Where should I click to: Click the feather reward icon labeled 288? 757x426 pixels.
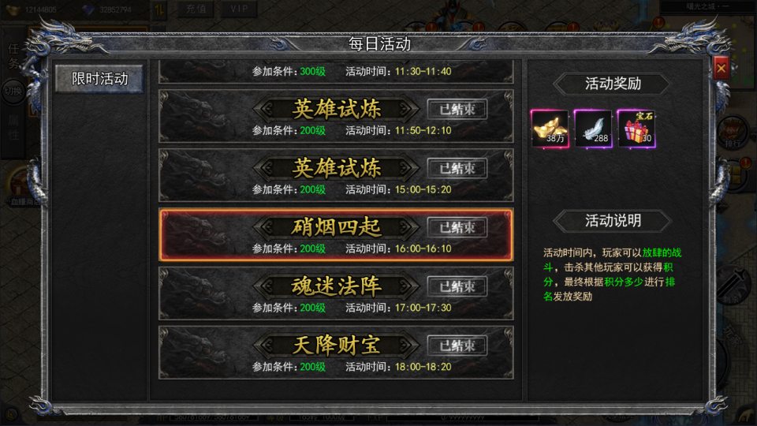[593, 129]
